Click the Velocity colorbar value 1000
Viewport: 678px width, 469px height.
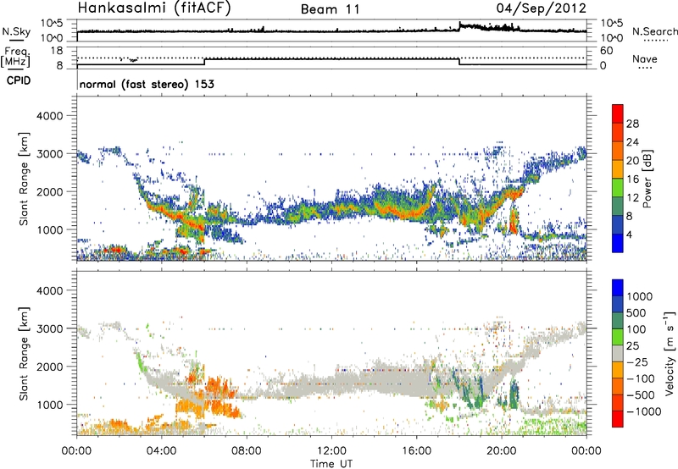tap(640, 296)
